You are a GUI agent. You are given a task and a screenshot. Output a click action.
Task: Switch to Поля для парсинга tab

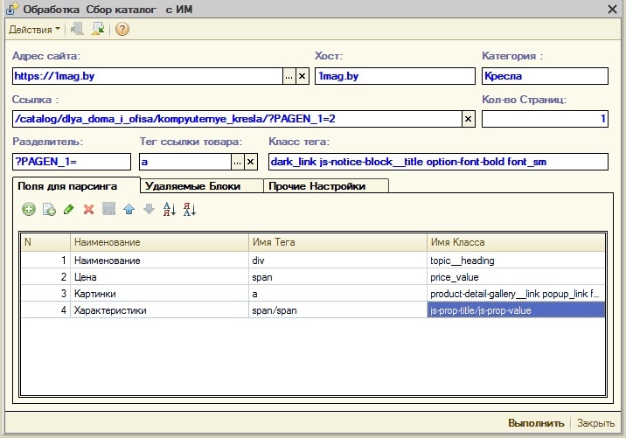click(x=76, y=185)
